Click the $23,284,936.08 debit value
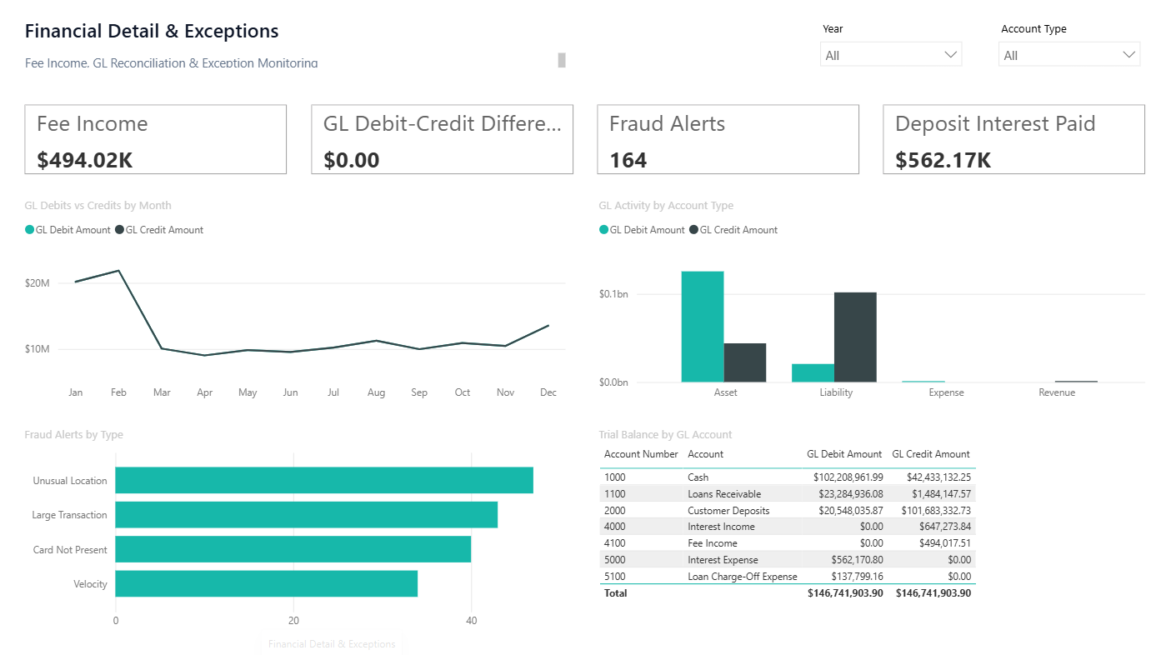The height and width of the screenshot is (655, 1171). coord(851,494)
